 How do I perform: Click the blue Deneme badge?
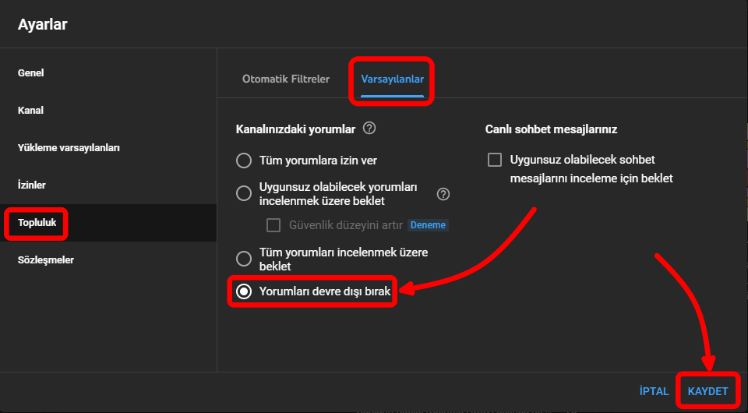[428, 225]
